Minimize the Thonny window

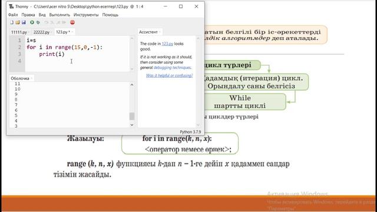[x=166, y=6]
